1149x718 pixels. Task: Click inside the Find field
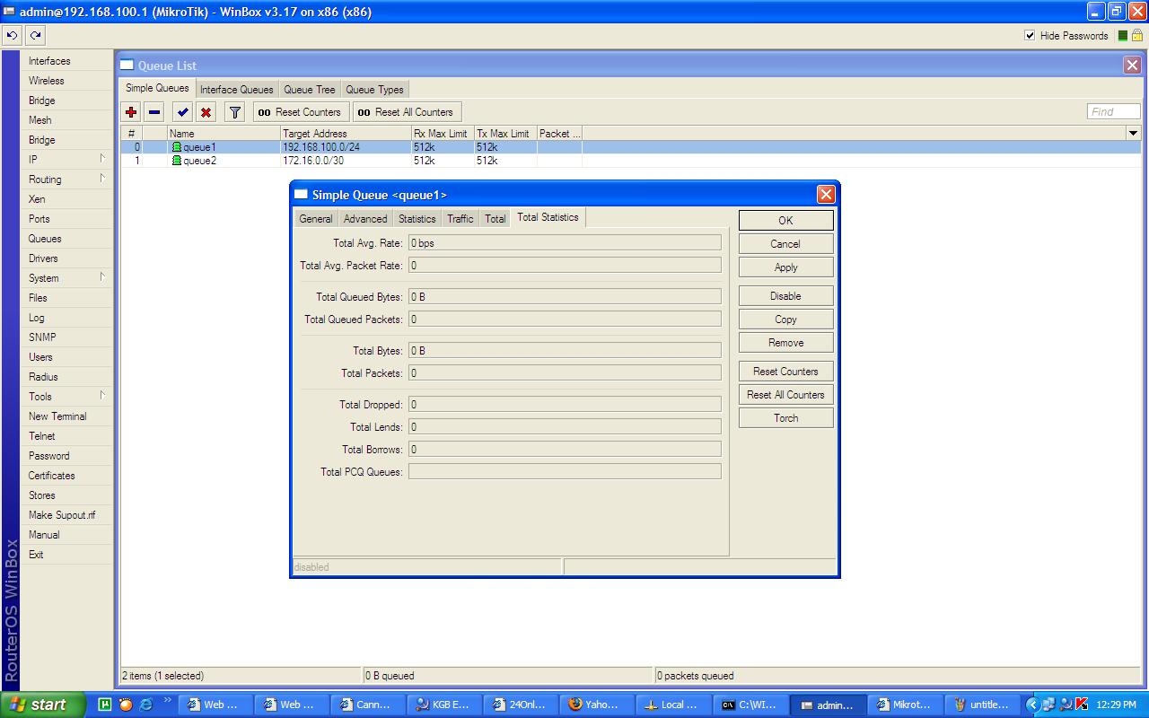pyautogui.click(x=1113, y=110)
